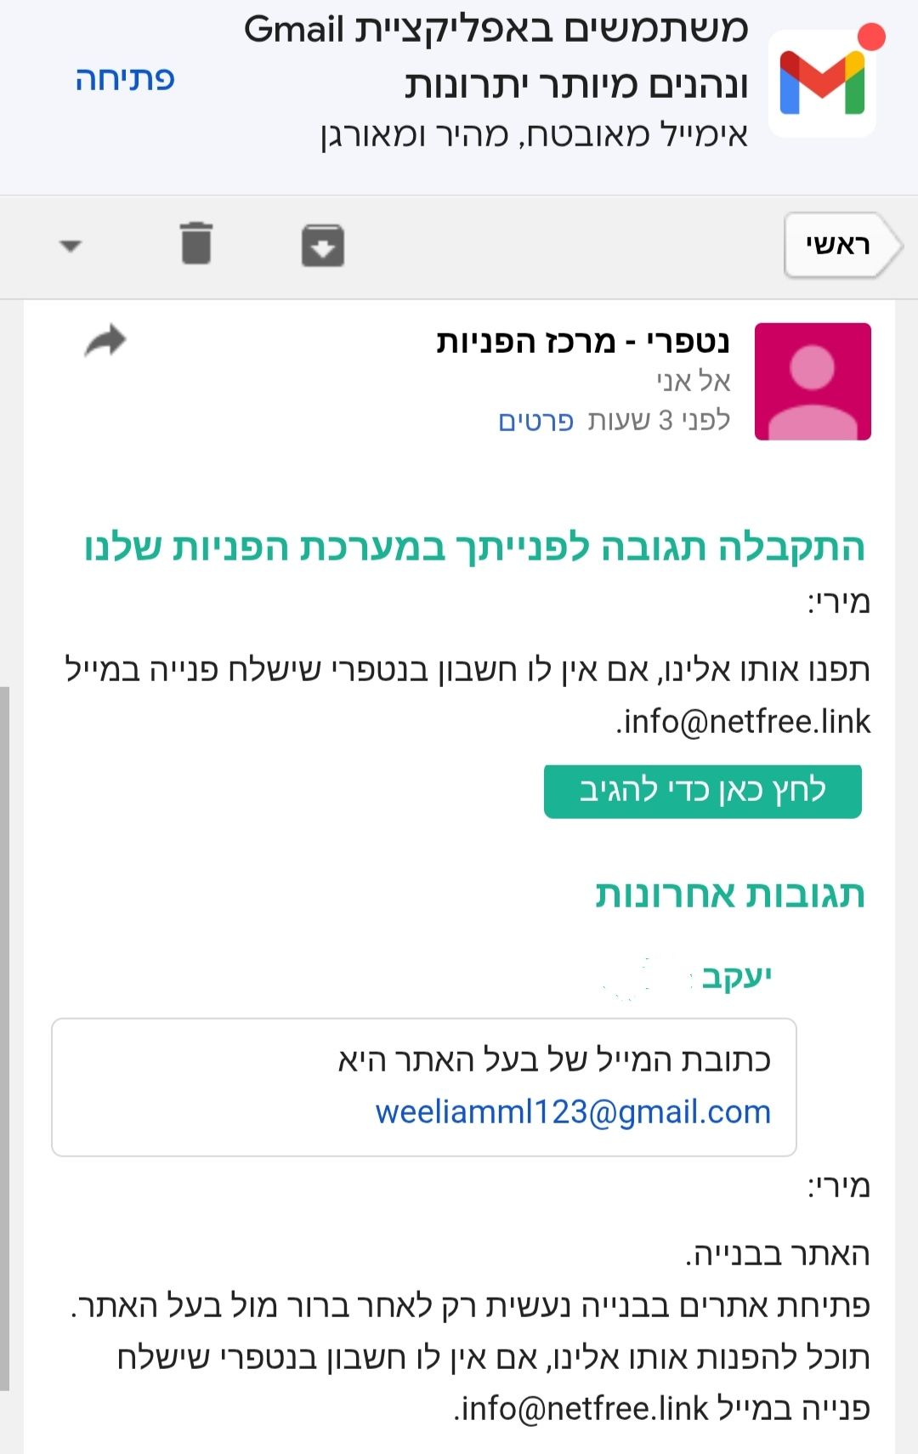Select the commenter name יעקב
Image resolution: width=918 pixels, height=1454 pixels.
(736, 977)
